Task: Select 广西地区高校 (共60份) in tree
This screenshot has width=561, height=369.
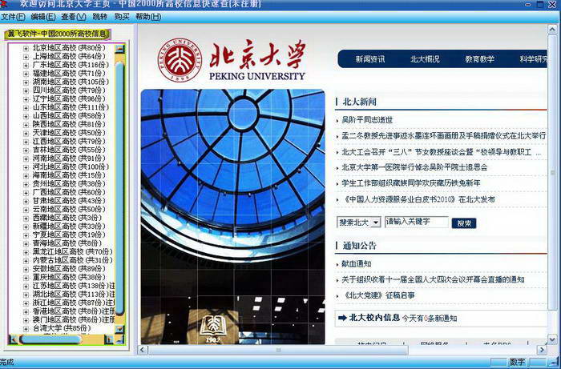Action: point(70,193)
